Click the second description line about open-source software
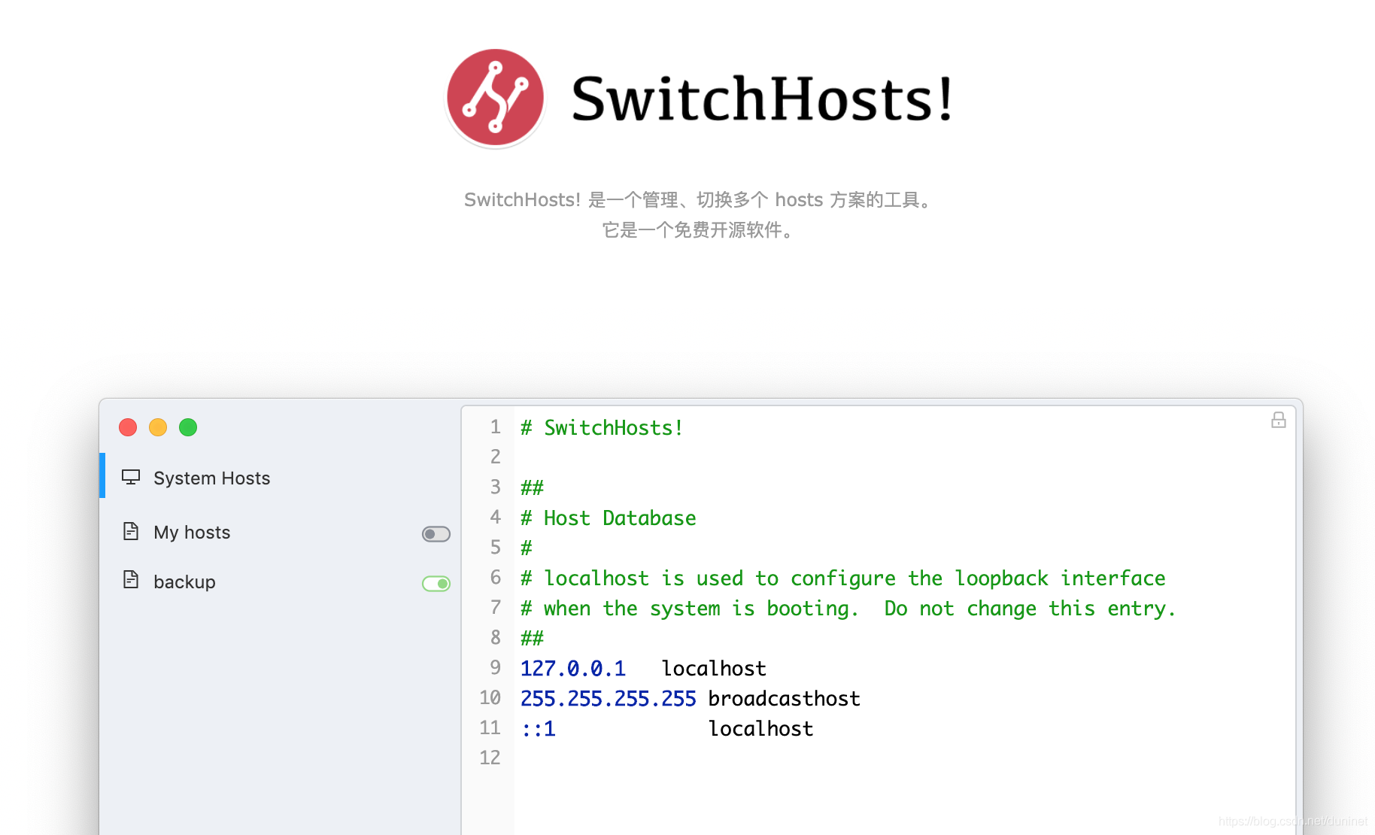 (699, 230)
